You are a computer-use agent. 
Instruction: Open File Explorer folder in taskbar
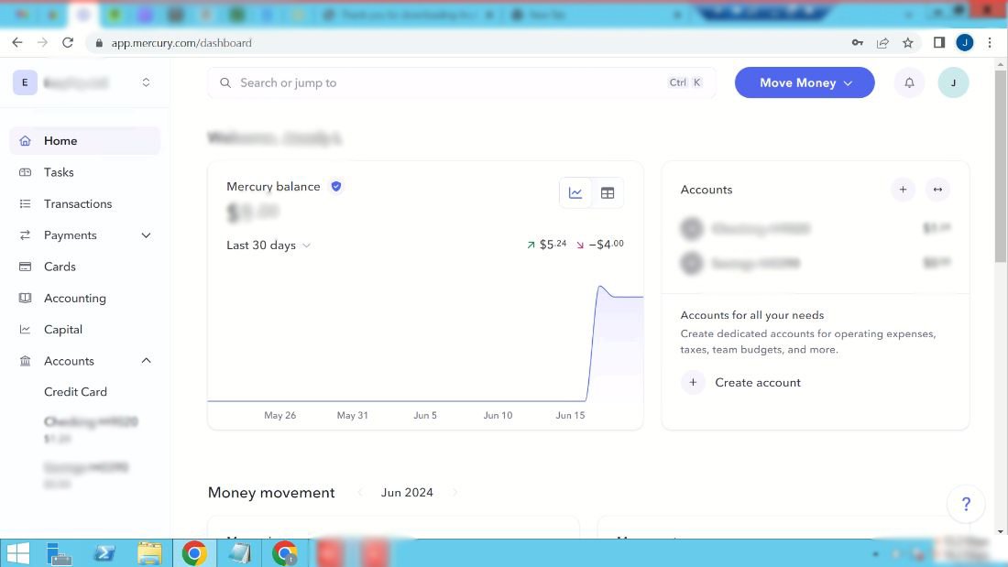tap(149, 553)
